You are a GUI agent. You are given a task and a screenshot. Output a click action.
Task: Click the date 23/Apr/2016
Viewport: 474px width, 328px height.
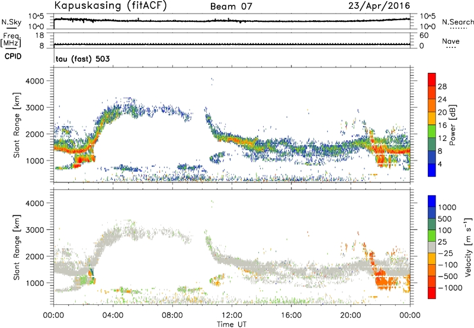click(379, 6)
